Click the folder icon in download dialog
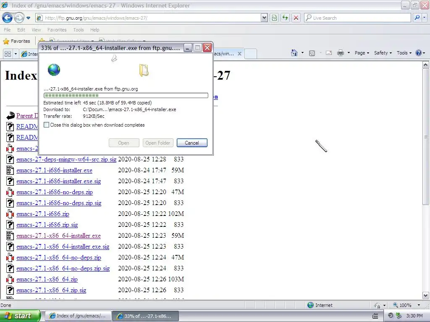Viewport: 430px width, 322px height. point(144,70)
